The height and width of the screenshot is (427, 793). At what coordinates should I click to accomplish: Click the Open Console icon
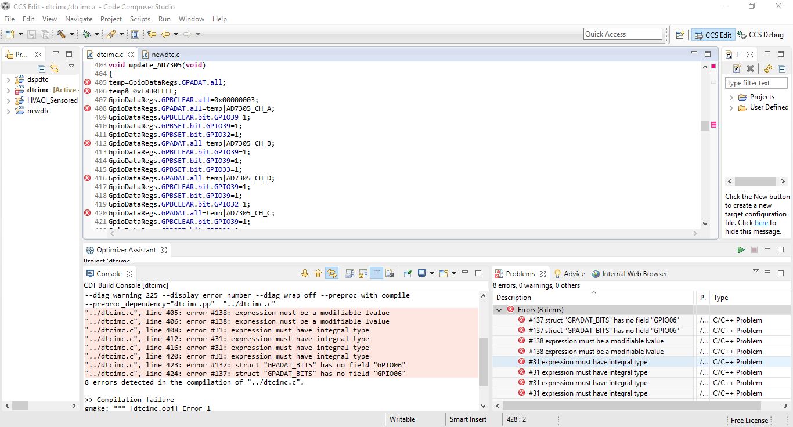444,273
